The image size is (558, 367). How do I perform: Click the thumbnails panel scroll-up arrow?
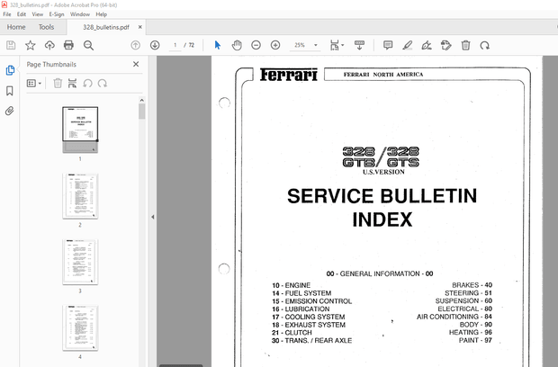click(142, 100)
